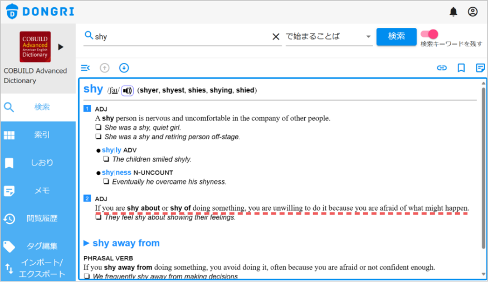Click the DONGRI logo
This screenshot has width=488, height=282.
point(40,12)
